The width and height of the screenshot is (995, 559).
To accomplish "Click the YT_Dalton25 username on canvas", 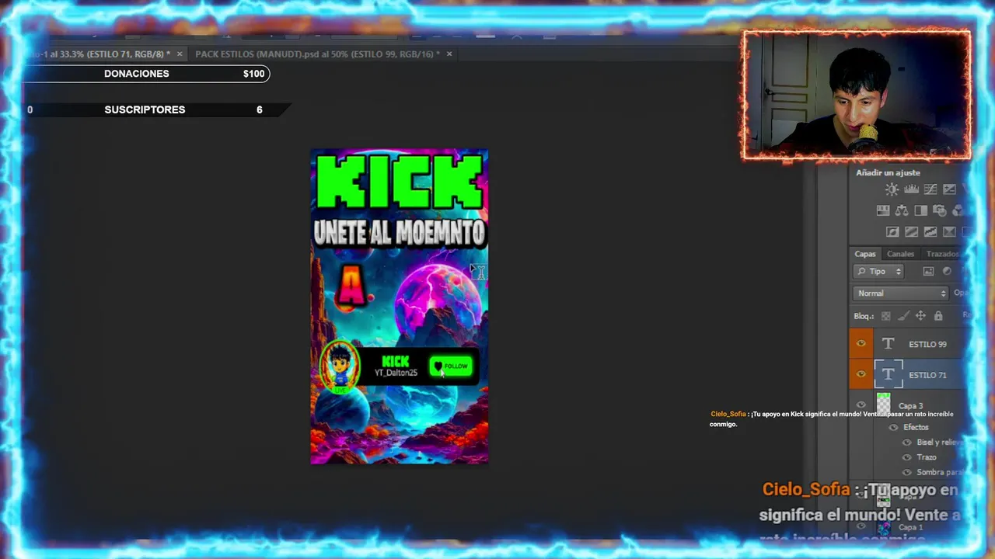I will [x=396, y=373].
